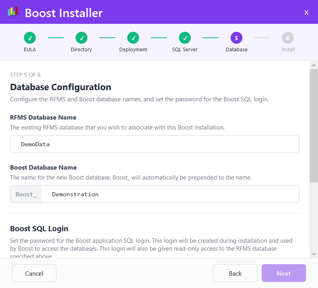
Task: Go back to the previous step
Action: 235,273
